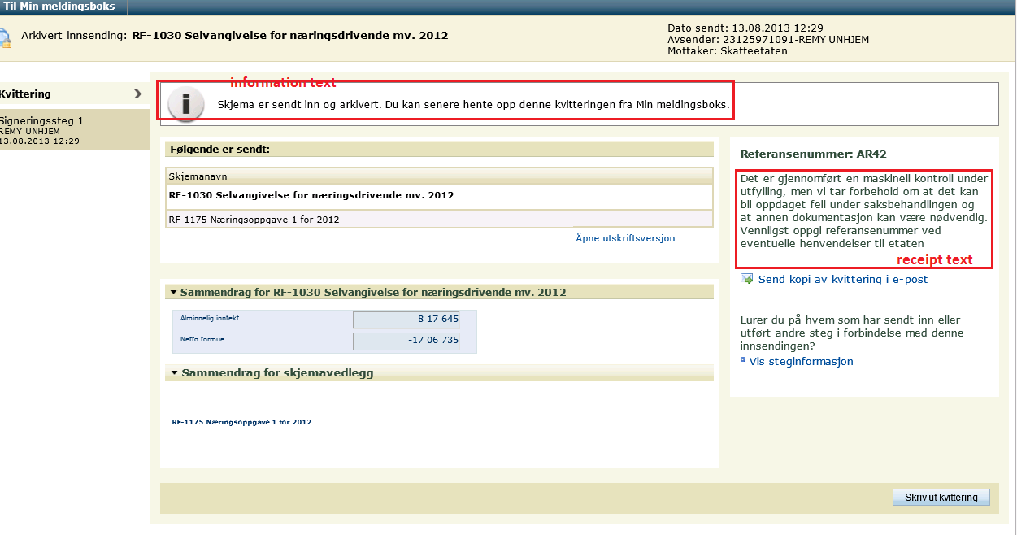1017x535 pixels.
Task: Go to Til Min meldingsboks tab
Action: tap(59, 7)
